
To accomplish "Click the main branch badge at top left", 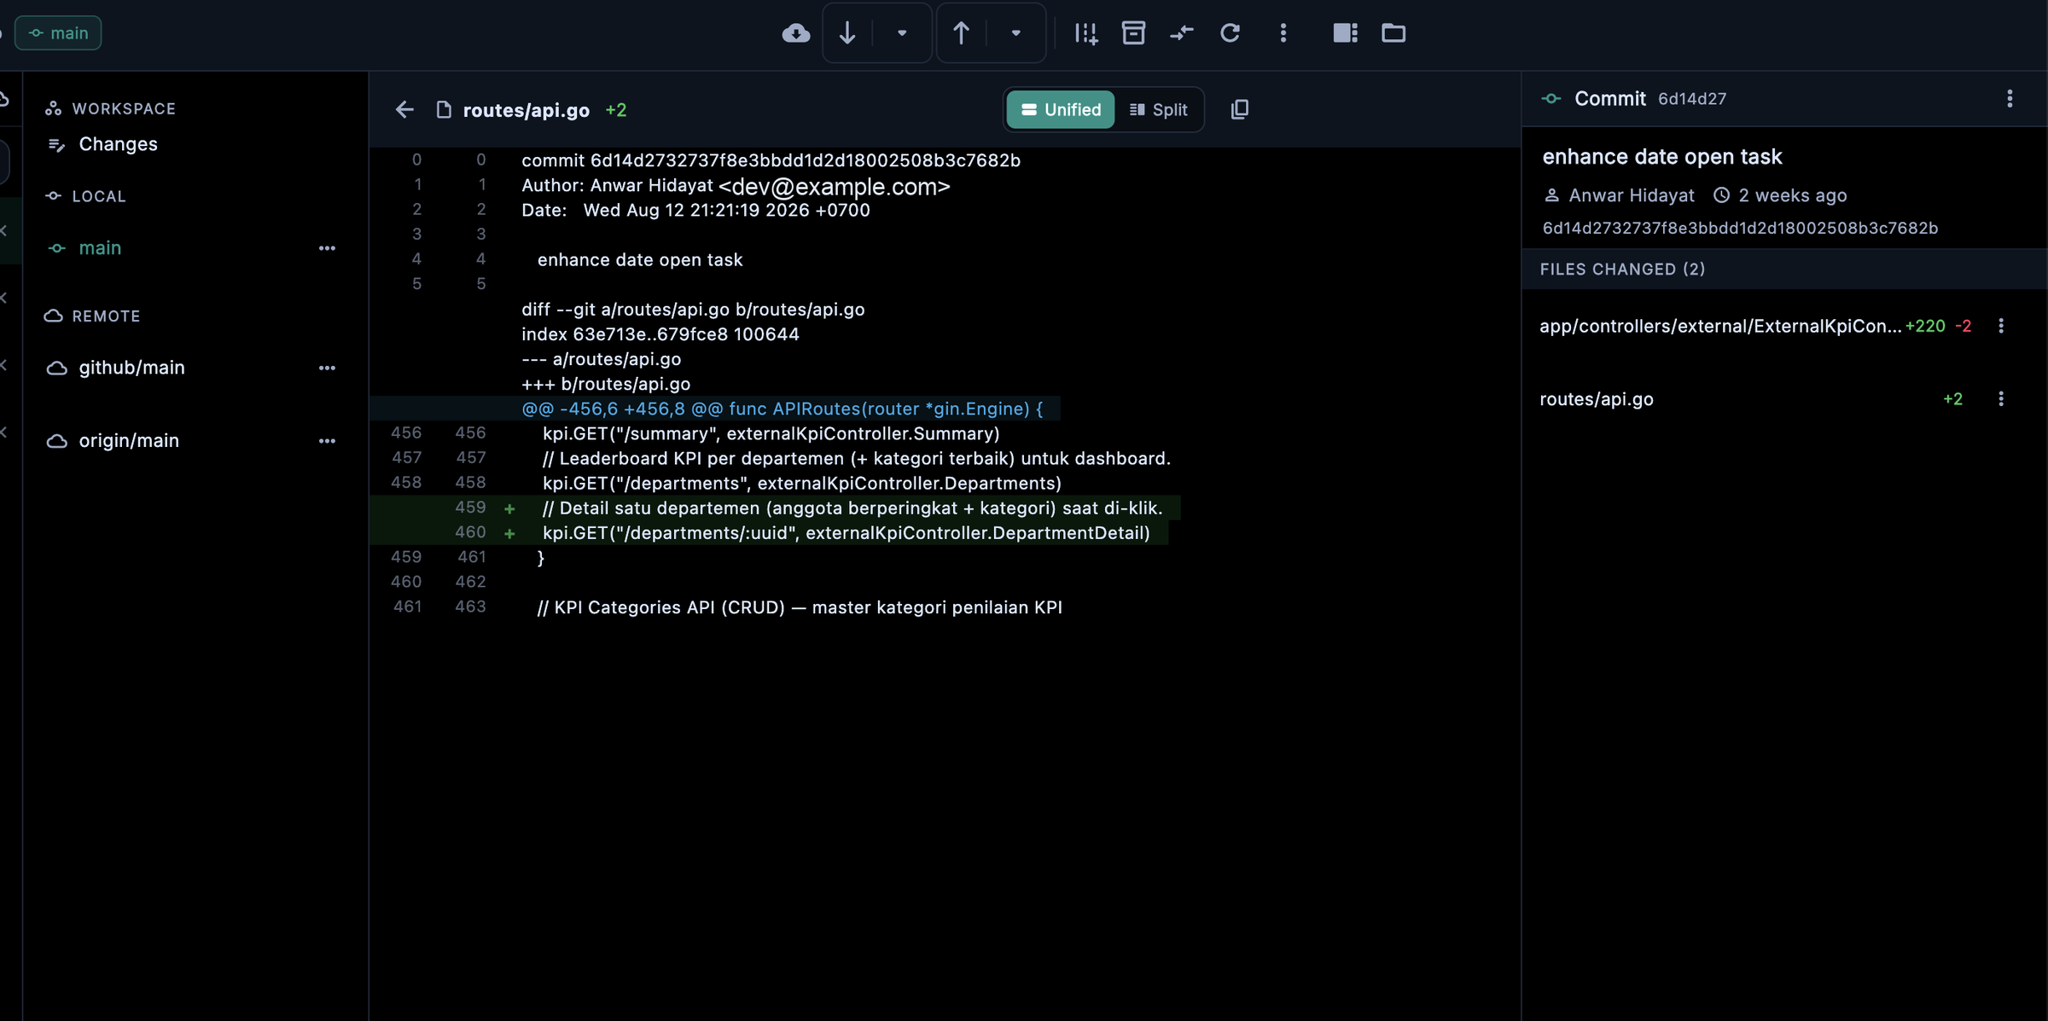I will point(58,33).
